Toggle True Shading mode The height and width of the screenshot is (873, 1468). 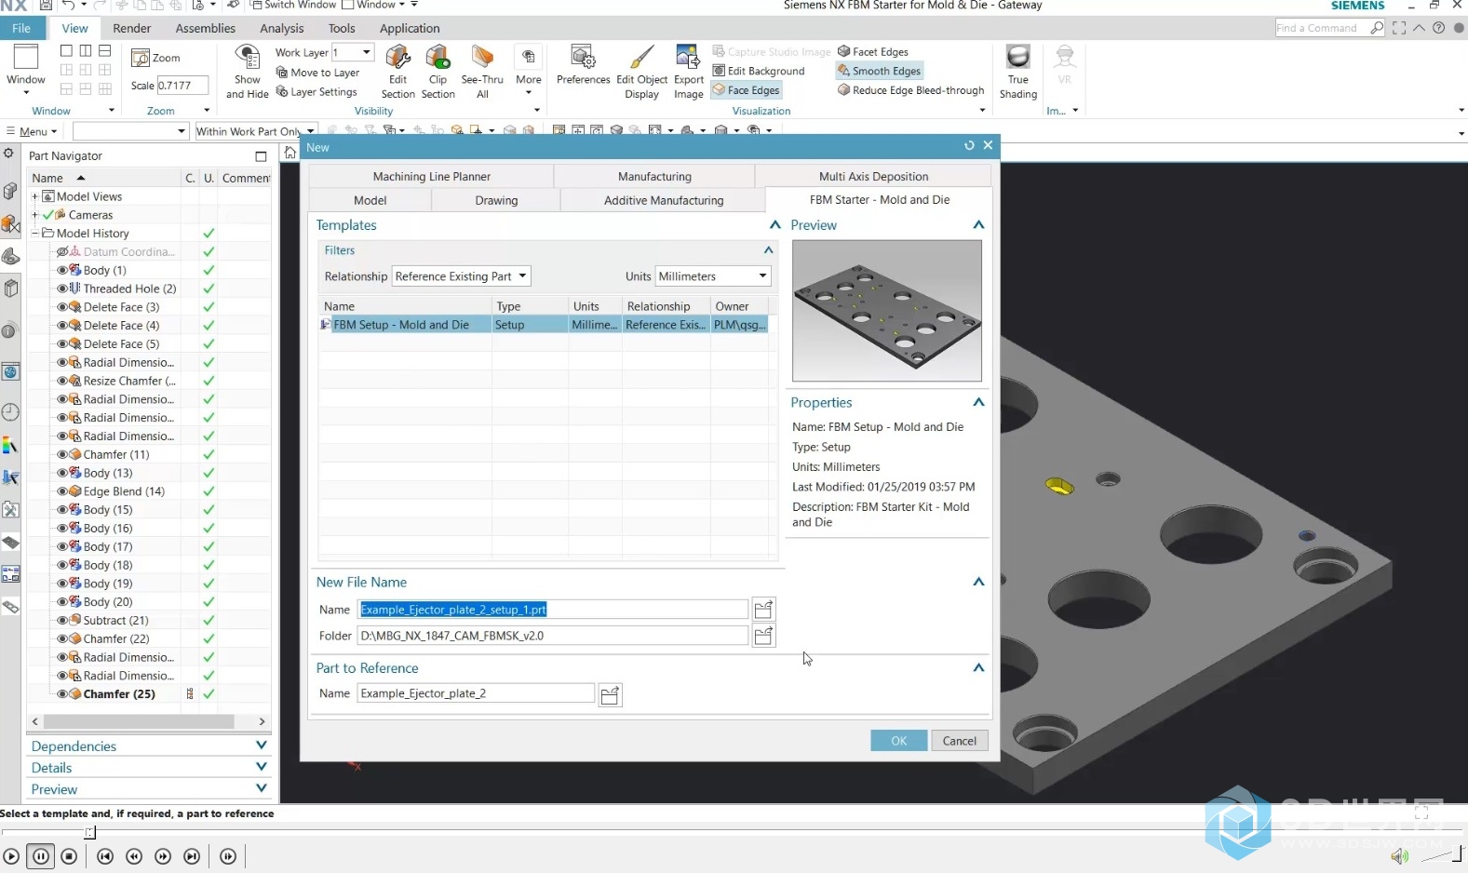(1018, 72)
